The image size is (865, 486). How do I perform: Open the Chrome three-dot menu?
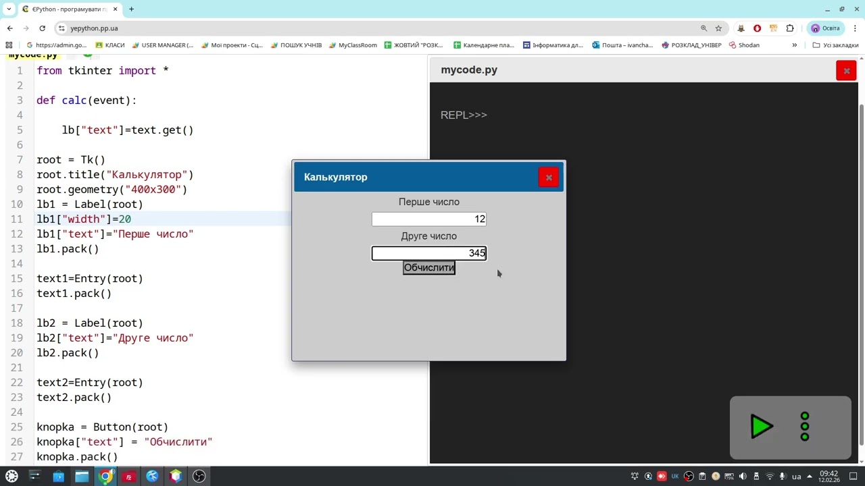tap(855, 28)
